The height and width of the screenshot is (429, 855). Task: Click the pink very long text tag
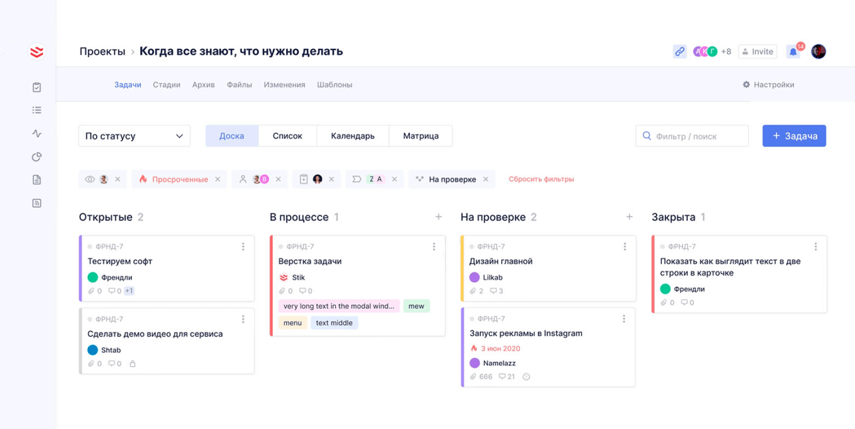[339, 307]
